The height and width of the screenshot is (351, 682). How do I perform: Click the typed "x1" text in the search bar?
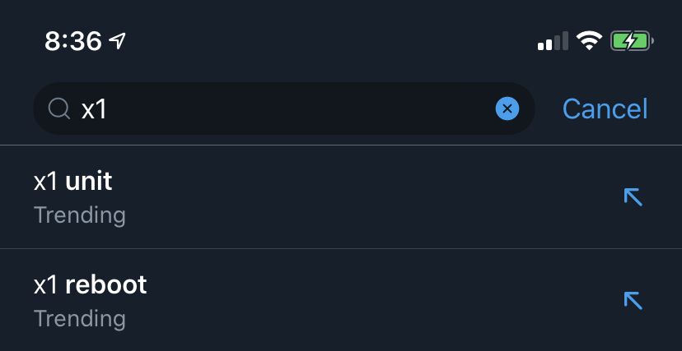[x=94, y=109]
